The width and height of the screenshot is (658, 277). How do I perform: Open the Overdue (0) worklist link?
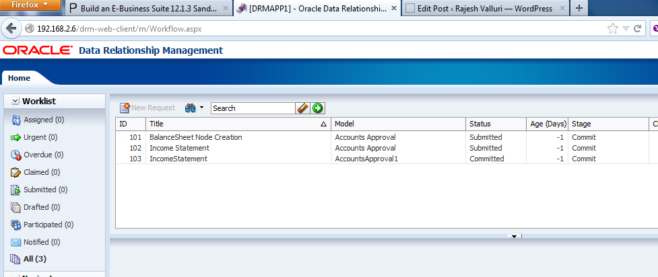point(44,155)
